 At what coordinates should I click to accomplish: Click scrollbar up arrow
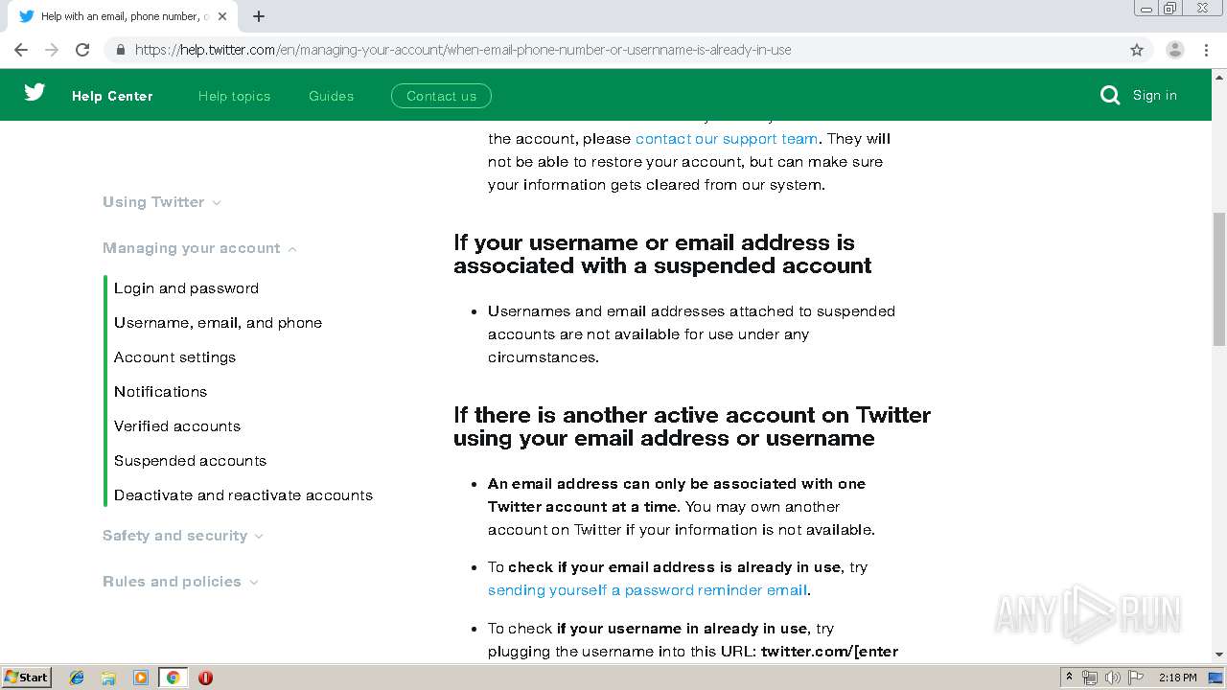1219,76
